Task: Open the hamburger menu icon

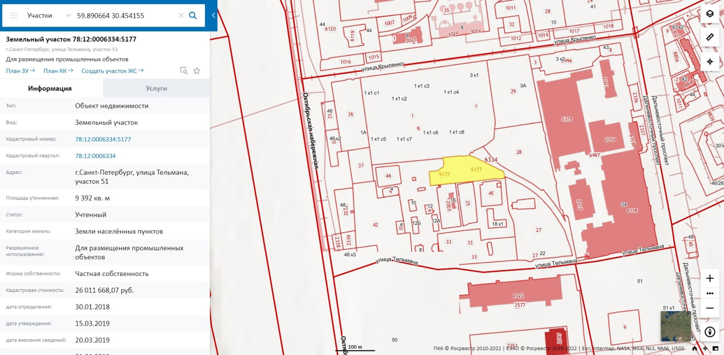Action: pos(14,15)
